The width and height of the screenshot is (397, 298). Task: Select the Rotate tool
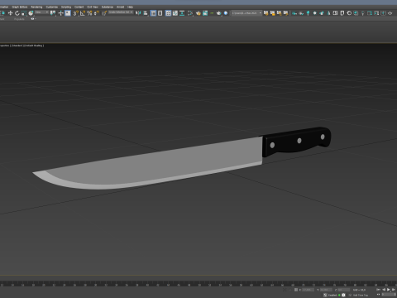[x=17, y=13]
